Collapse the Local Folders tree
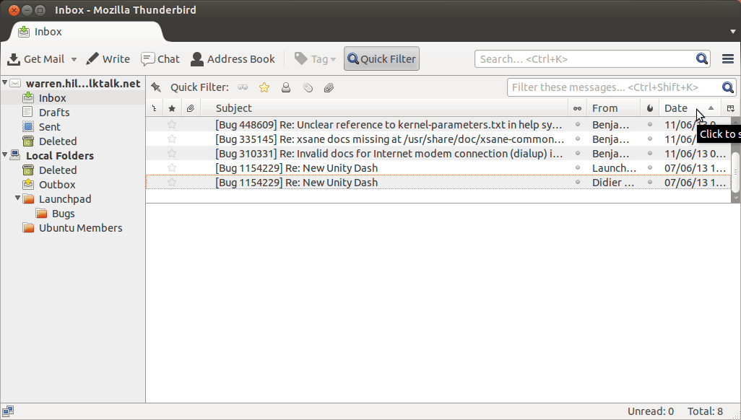The width and height of the screenshot is (741, 420). point(5,154)
